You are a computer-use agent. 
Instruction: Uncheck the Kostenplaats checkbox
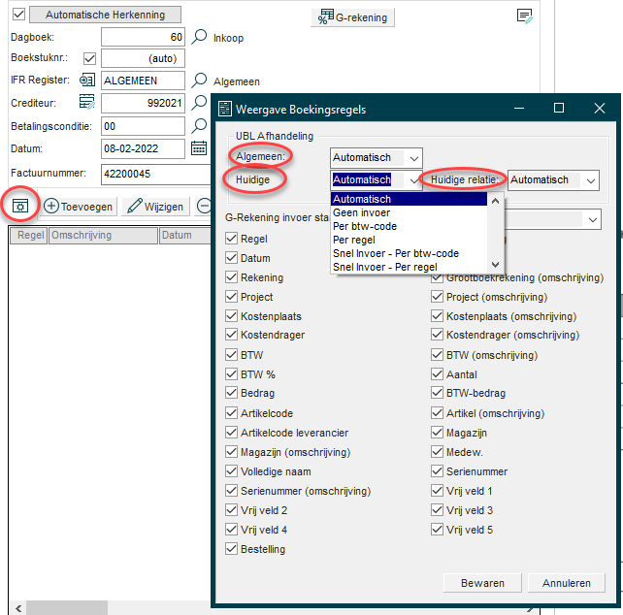(231, 315)
